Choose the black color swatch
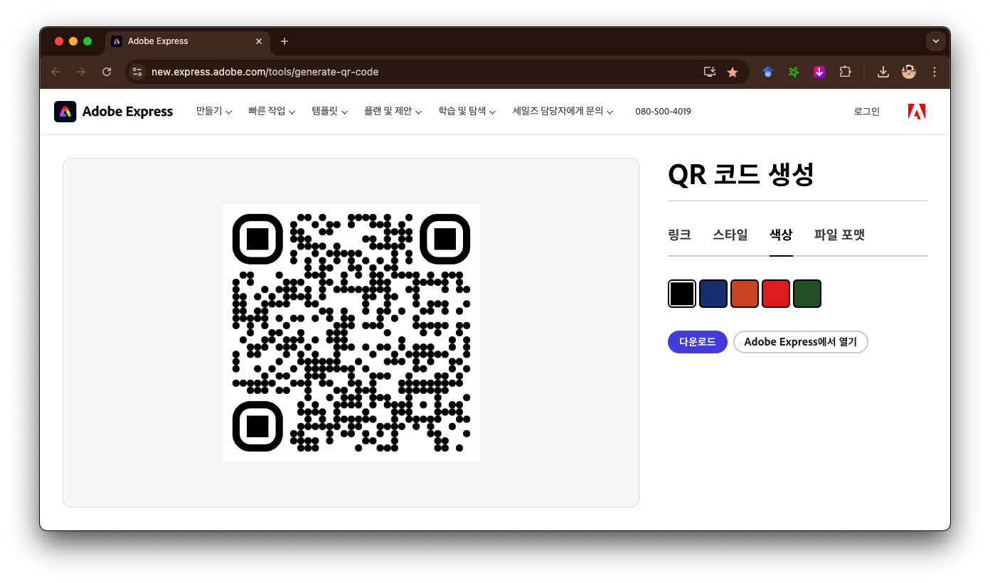 682,294
